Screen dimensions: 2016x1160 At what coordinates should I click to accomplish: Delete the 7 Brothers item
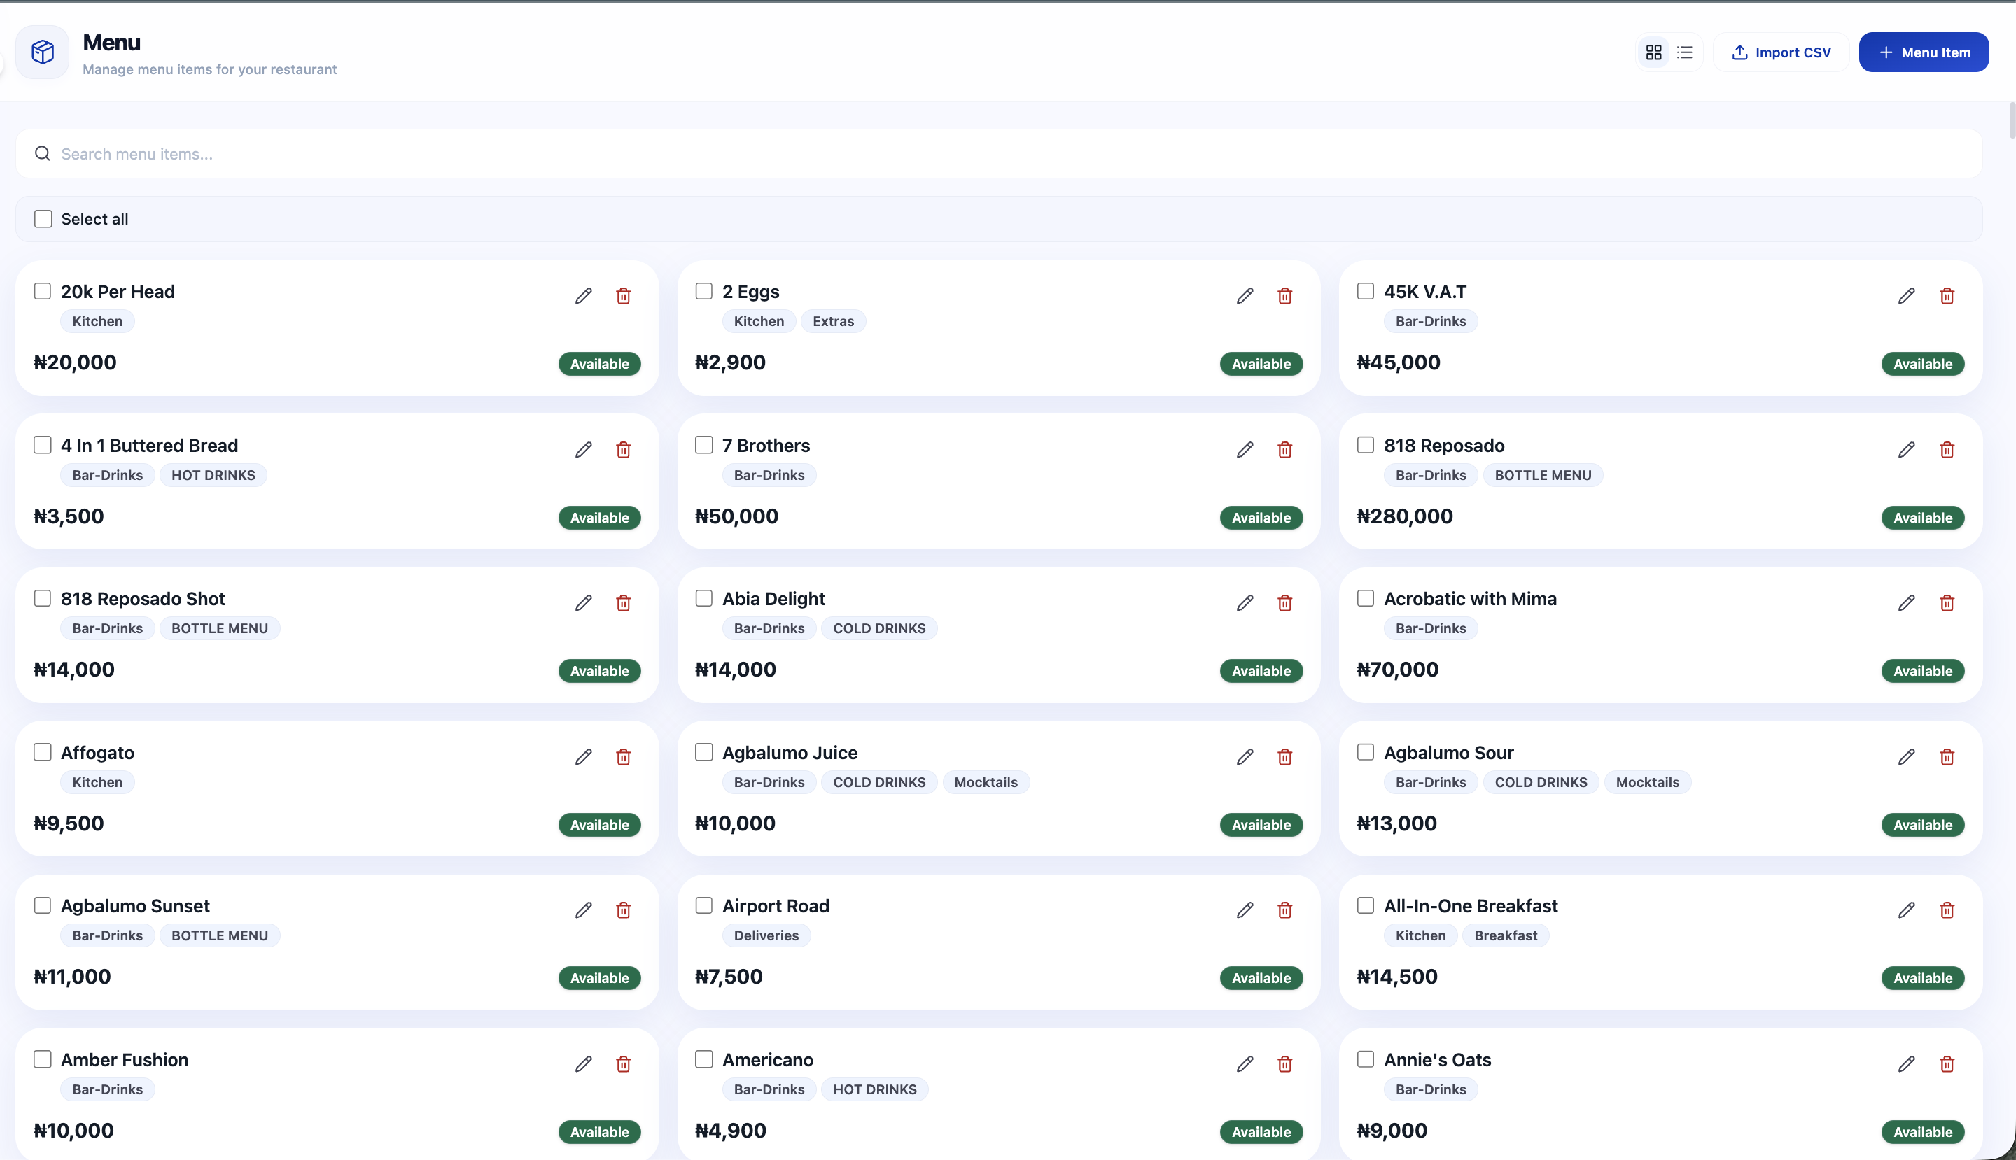point(1285,449)
